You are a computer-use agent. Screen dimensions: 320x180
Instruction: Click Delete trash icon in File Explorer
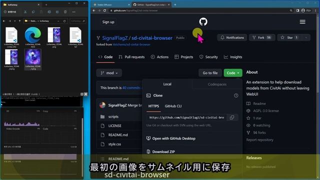tap(65, 12)
